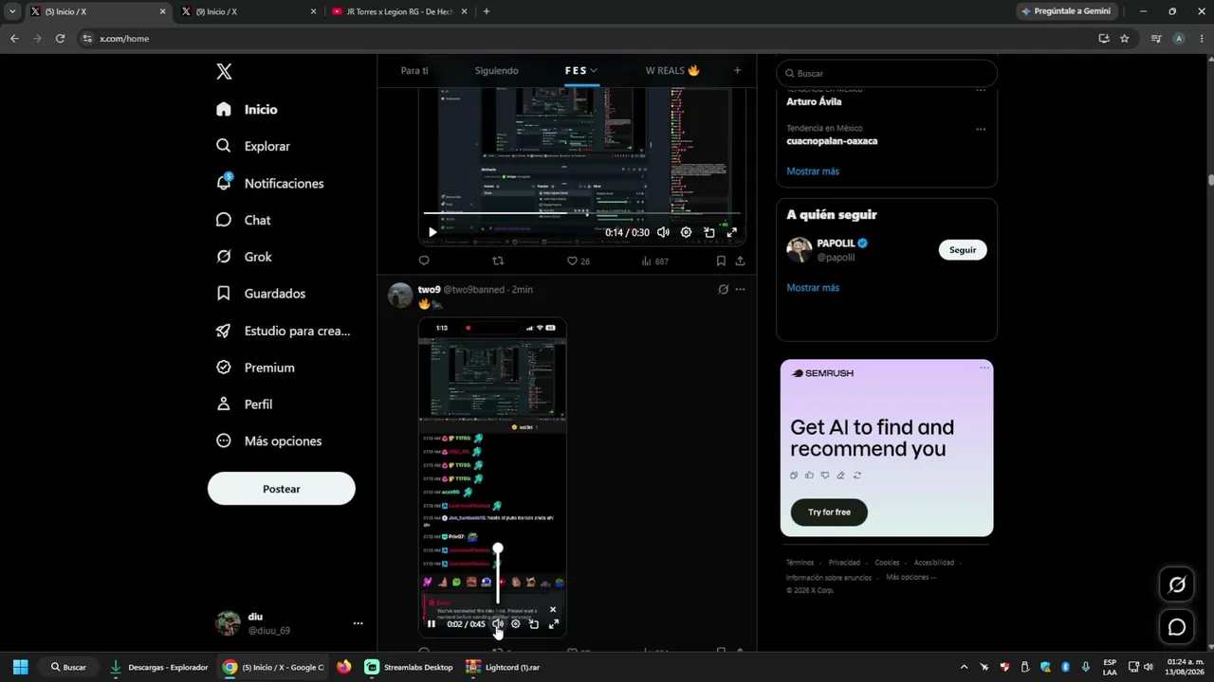The height and width of the screenshot is (682, 1214).
Task: Open account options next to diu
Action: click(x=358, y=623)
